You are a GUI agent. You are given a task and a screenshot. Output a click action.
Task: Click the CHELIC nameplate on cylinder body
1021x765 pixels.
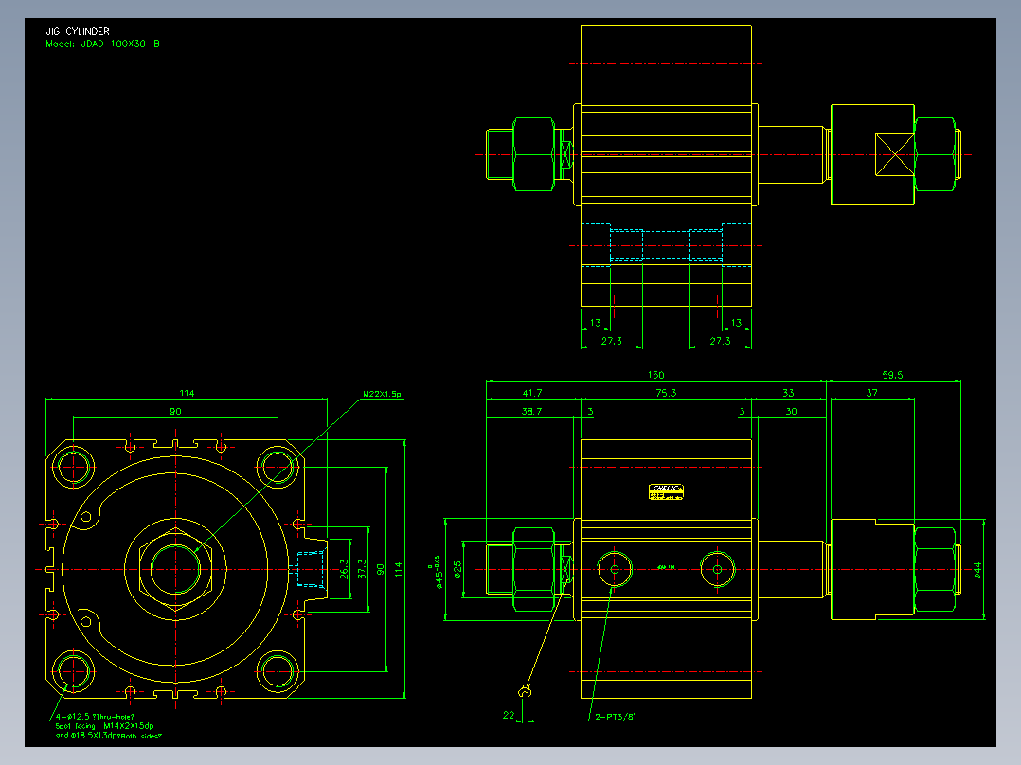coord(666,492)
